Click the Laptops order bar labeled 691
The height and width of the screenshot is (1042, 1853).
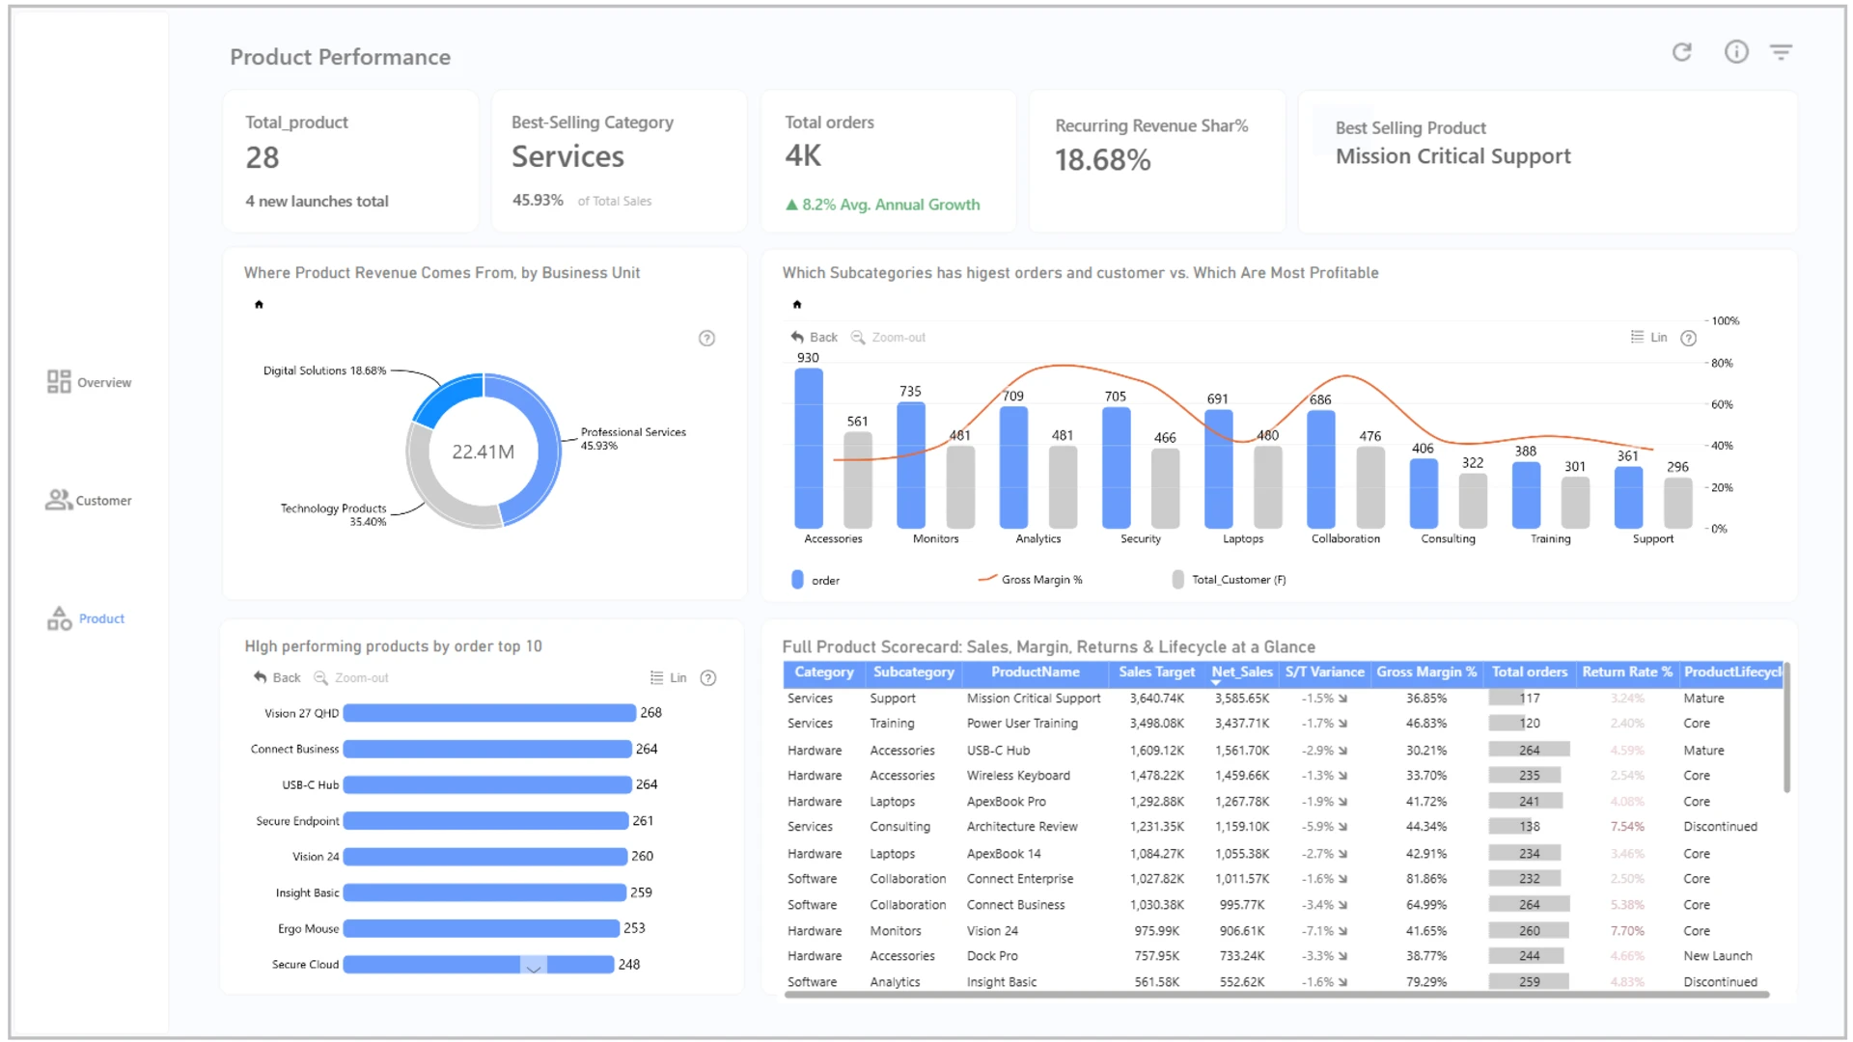pos(1219,470)
